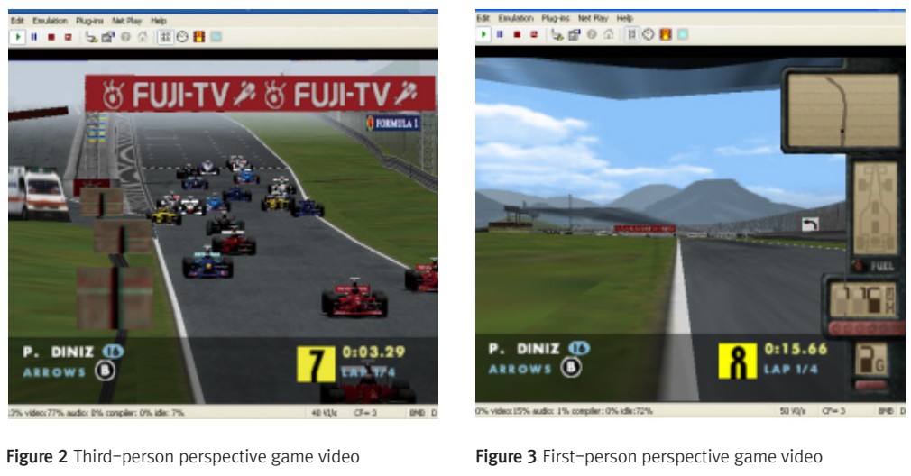
Task: Click the clock icon in left toolbar
Action: (181, 37)
